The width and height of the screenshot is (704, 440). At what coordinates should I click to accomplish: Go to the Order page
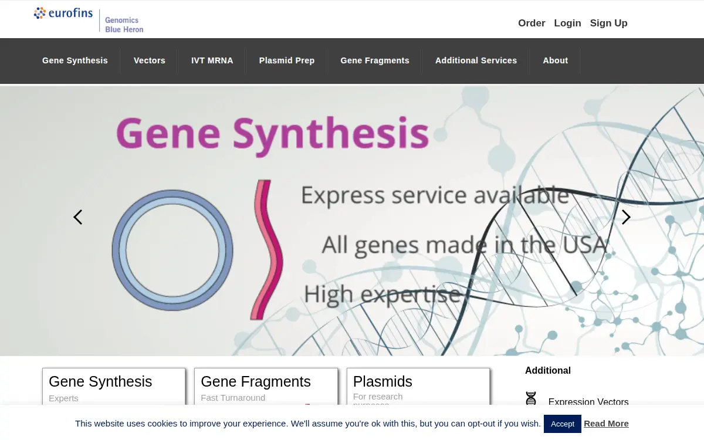click(x=532, y=23)
